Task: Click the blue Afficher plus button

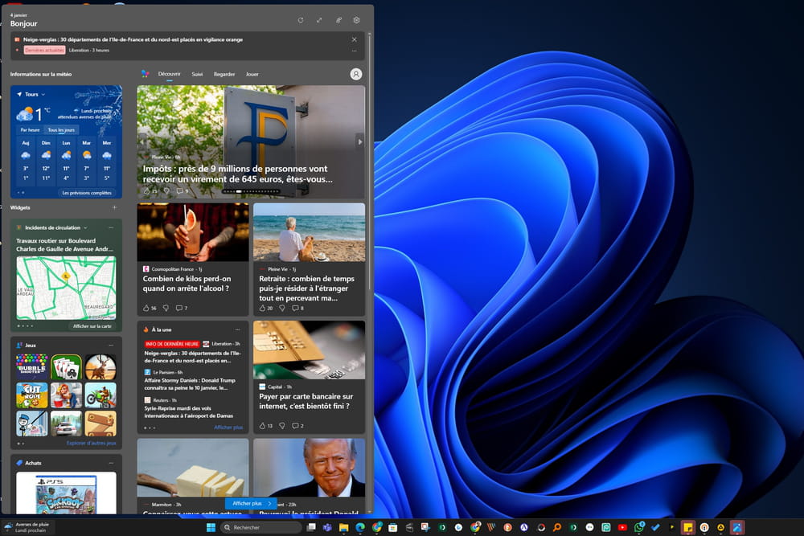Action: click(x=251, y=503)
